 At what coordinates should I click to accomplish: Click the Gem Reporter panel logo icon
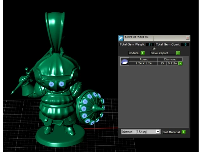coord(121,38)
